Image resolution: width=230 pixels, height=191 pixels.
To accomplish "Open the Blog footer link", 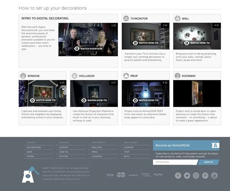I will (126, 157).
